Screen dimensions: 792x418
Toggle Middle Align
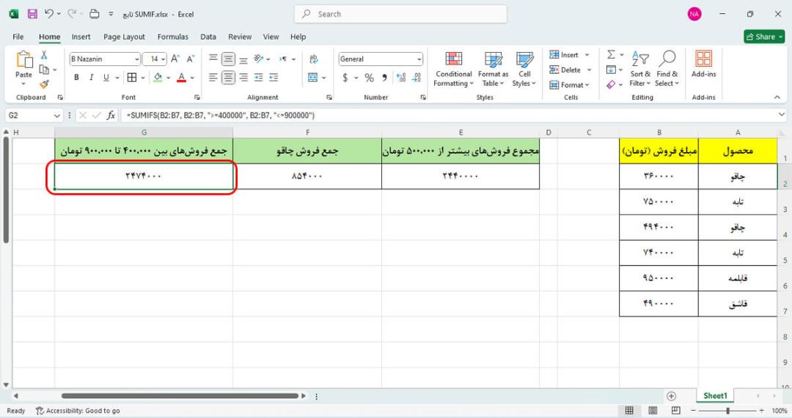coord(228,59)
